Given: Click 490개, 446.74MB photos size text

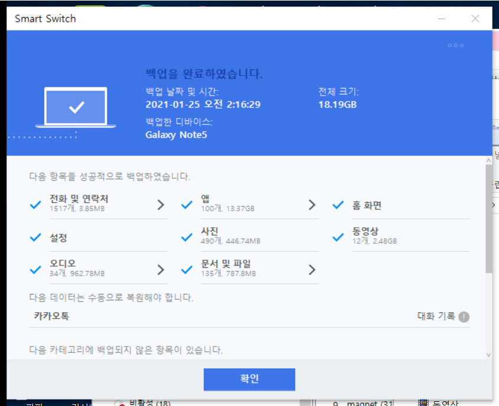Looking at the screenshot, I should pos(230,241).
